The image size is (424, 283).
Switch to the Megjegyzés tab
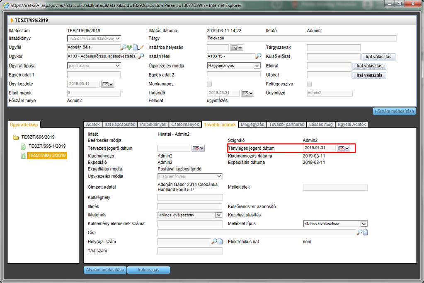coord(252,125)
